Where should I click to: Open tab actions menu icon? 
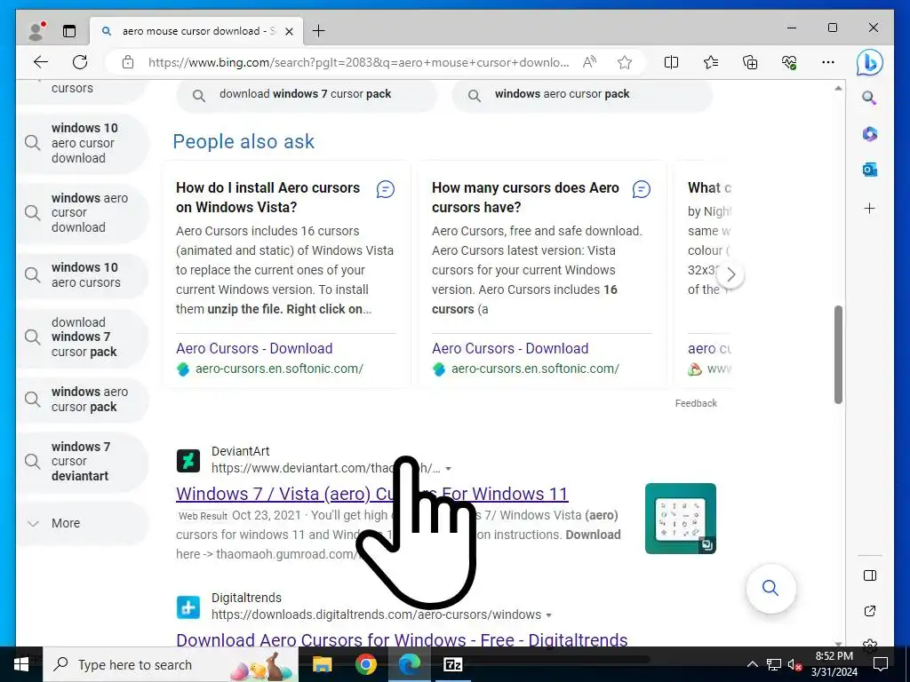[x=69, y=31]
